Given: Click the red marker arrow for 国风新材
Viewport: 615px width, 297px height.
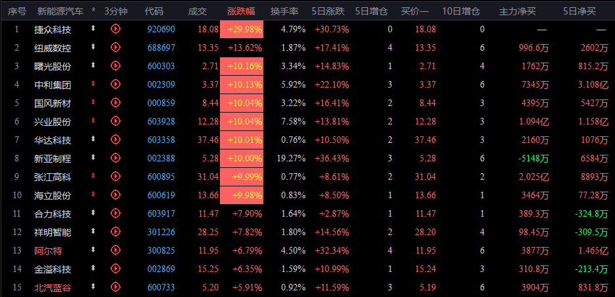Looking at the screenshot, I should [x=93, y=102].
